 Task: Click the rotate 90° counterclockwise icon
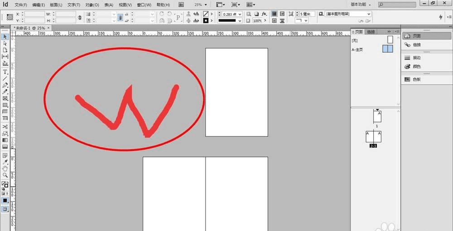pyautogui.click(x=169, y=14)
